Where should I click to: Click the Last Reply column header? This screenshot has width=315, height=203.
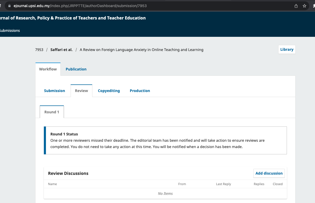pyautogui.click(x=223, y=184)
